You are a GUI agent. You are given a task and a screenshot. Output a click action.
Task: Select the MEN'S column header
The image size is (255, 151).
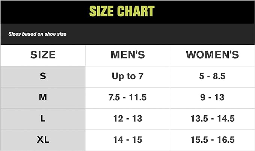[128, 55]
